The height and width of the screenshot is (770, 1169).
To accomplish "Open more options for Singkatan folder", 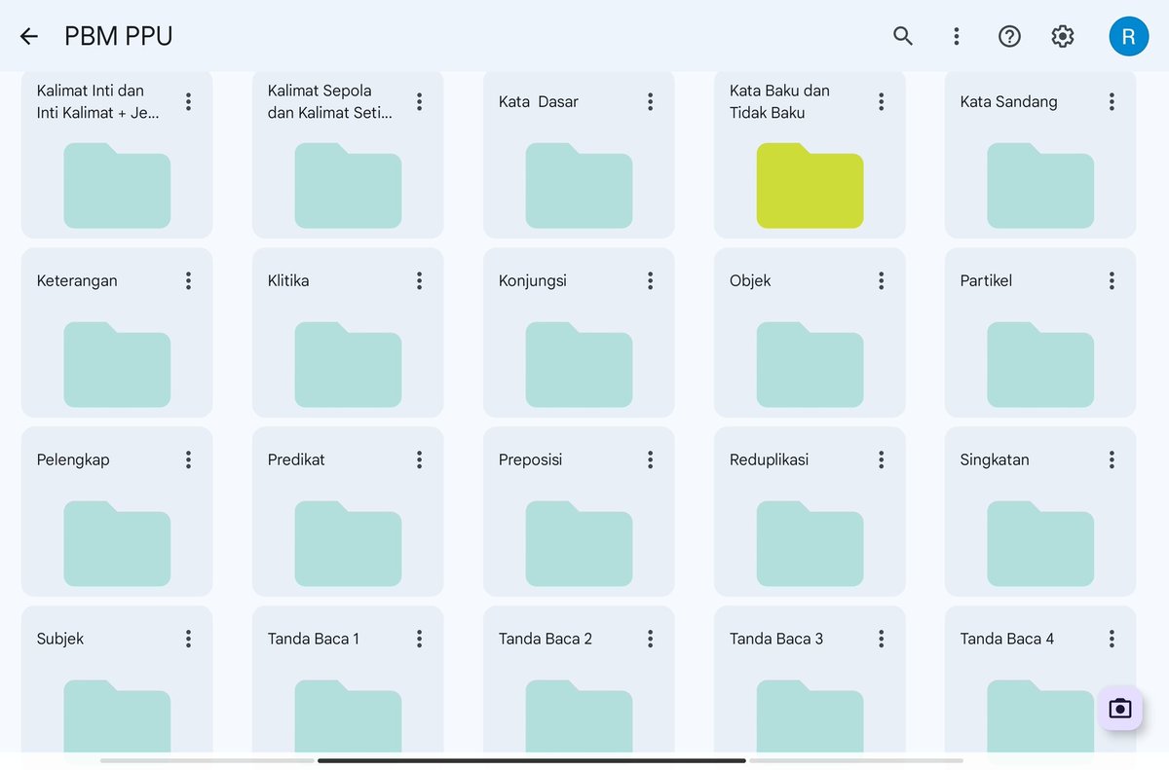I will (x=1112, y=459).
